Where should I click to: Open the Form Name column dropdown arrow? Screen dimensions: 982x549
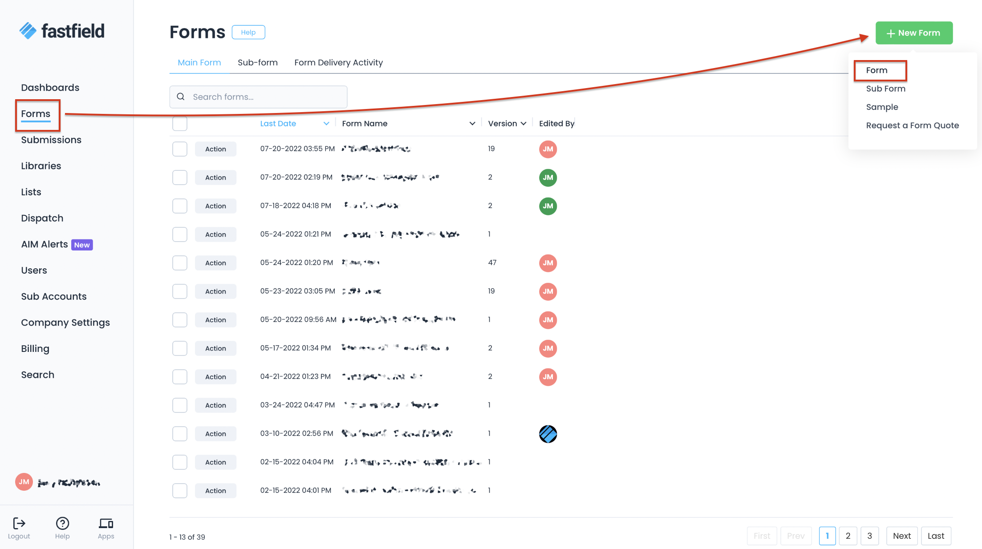[x=472, y=124]
